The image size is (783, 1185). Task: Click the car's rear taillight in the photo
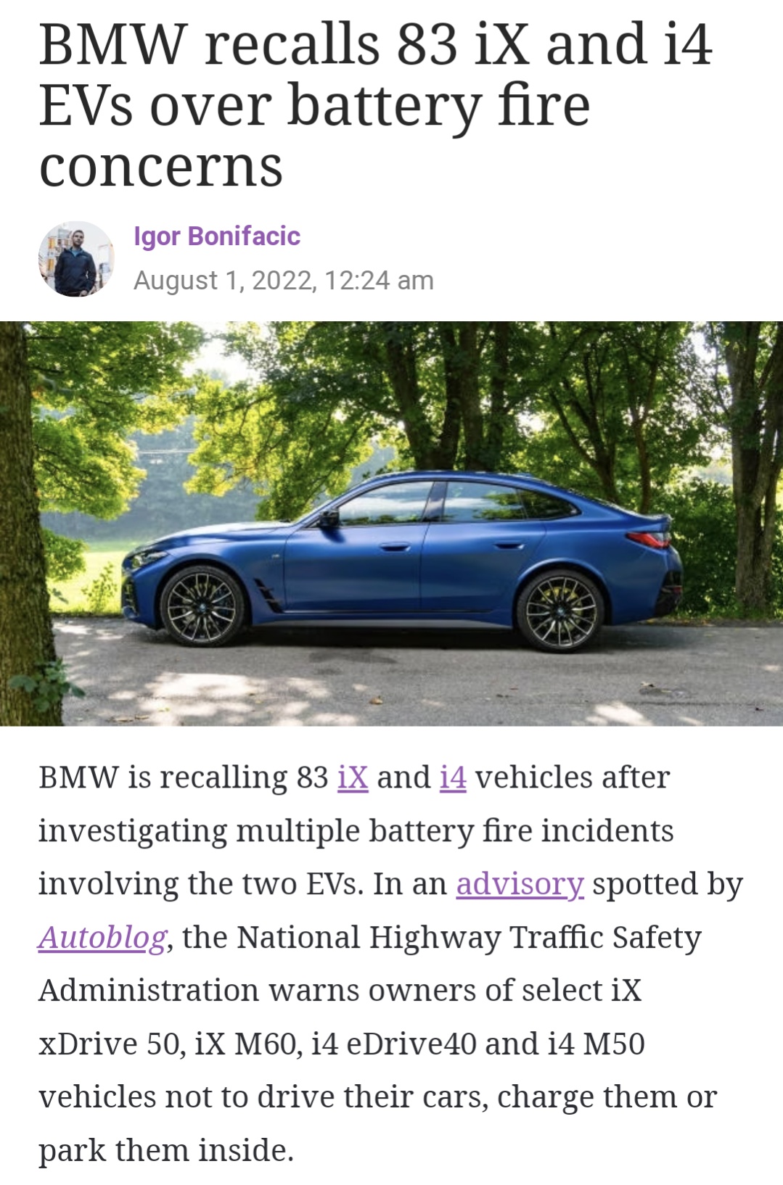point(648,539)
